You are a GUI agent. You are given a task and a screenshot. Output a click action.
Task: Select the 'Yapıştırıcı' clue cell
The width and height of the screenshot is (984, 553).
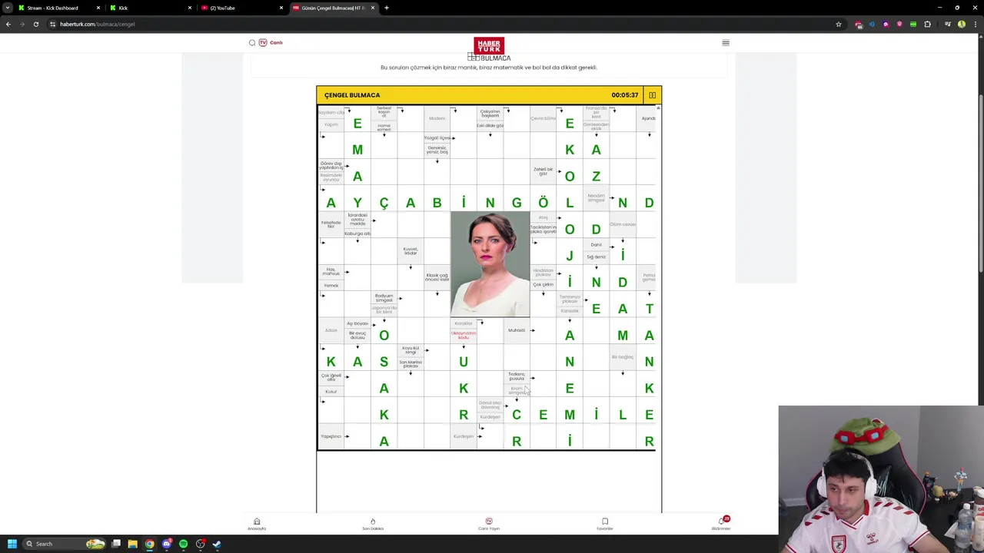pyautogui.click(x=331, y=436)
